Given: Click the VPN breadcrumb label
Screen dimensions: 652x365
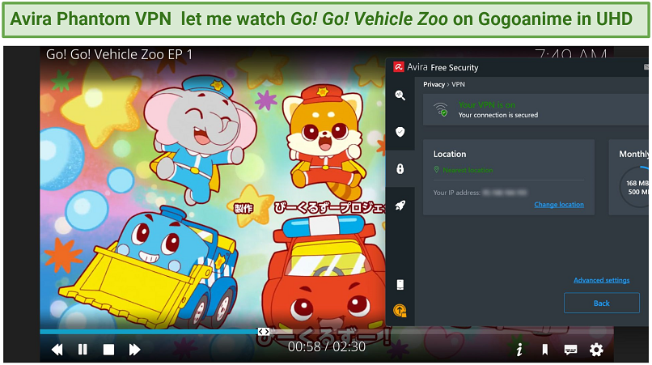Looking at the screenshot, I should [458, 84].
